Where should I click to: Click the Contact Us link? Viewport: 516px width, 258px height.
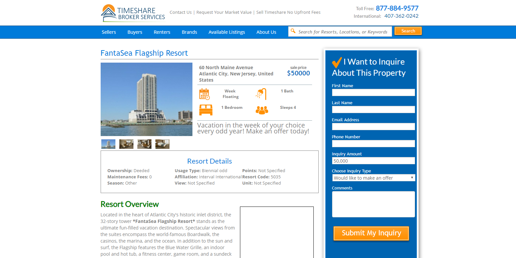tap(181, 12)
